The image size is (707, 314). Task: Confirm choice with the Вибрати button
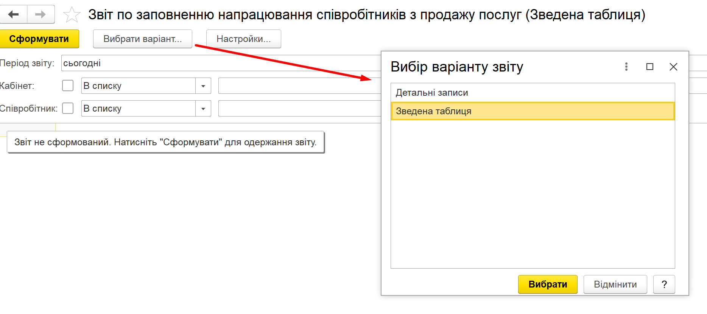tap(547, 284)
